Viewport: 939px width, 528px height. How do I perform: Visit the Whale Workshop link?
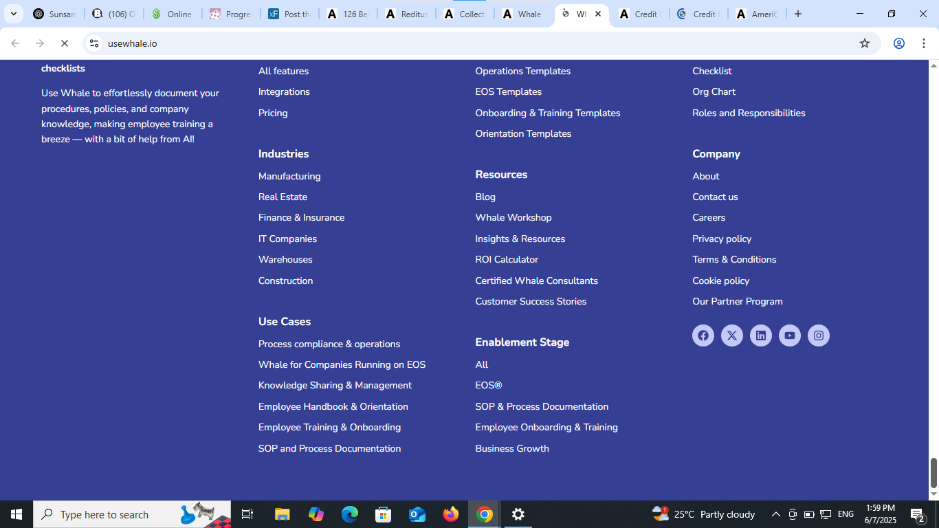(513, 217)
